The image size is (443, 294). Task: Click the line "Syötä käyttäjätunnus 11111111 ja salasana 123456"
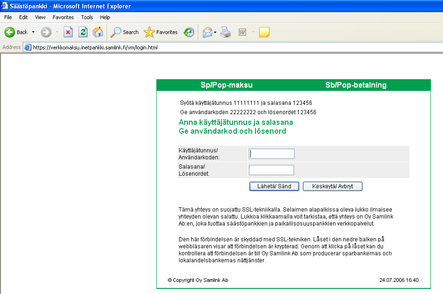(246, 103)
